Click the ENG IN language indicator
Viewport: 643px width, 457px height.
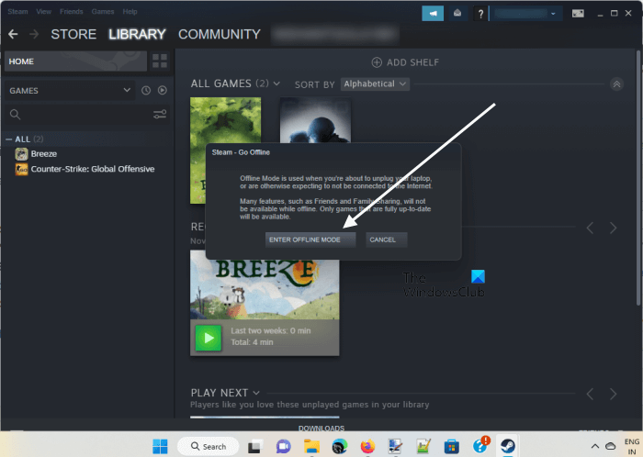[x=632, y=446]
